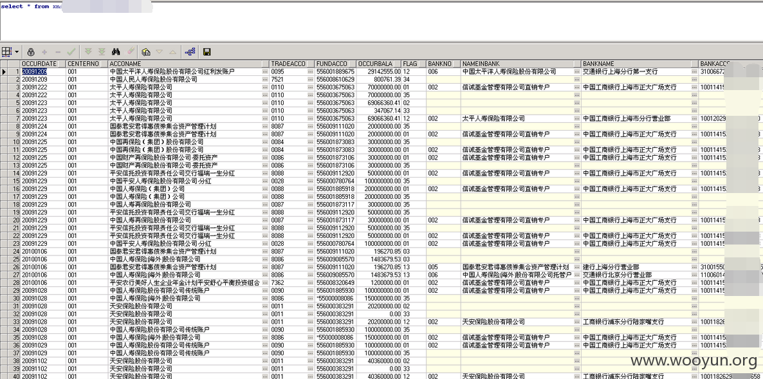Click the ellipsis button of NAMEINBANK in row 3
The width and height of the screenshot is (763, 379).
point(577,87)
